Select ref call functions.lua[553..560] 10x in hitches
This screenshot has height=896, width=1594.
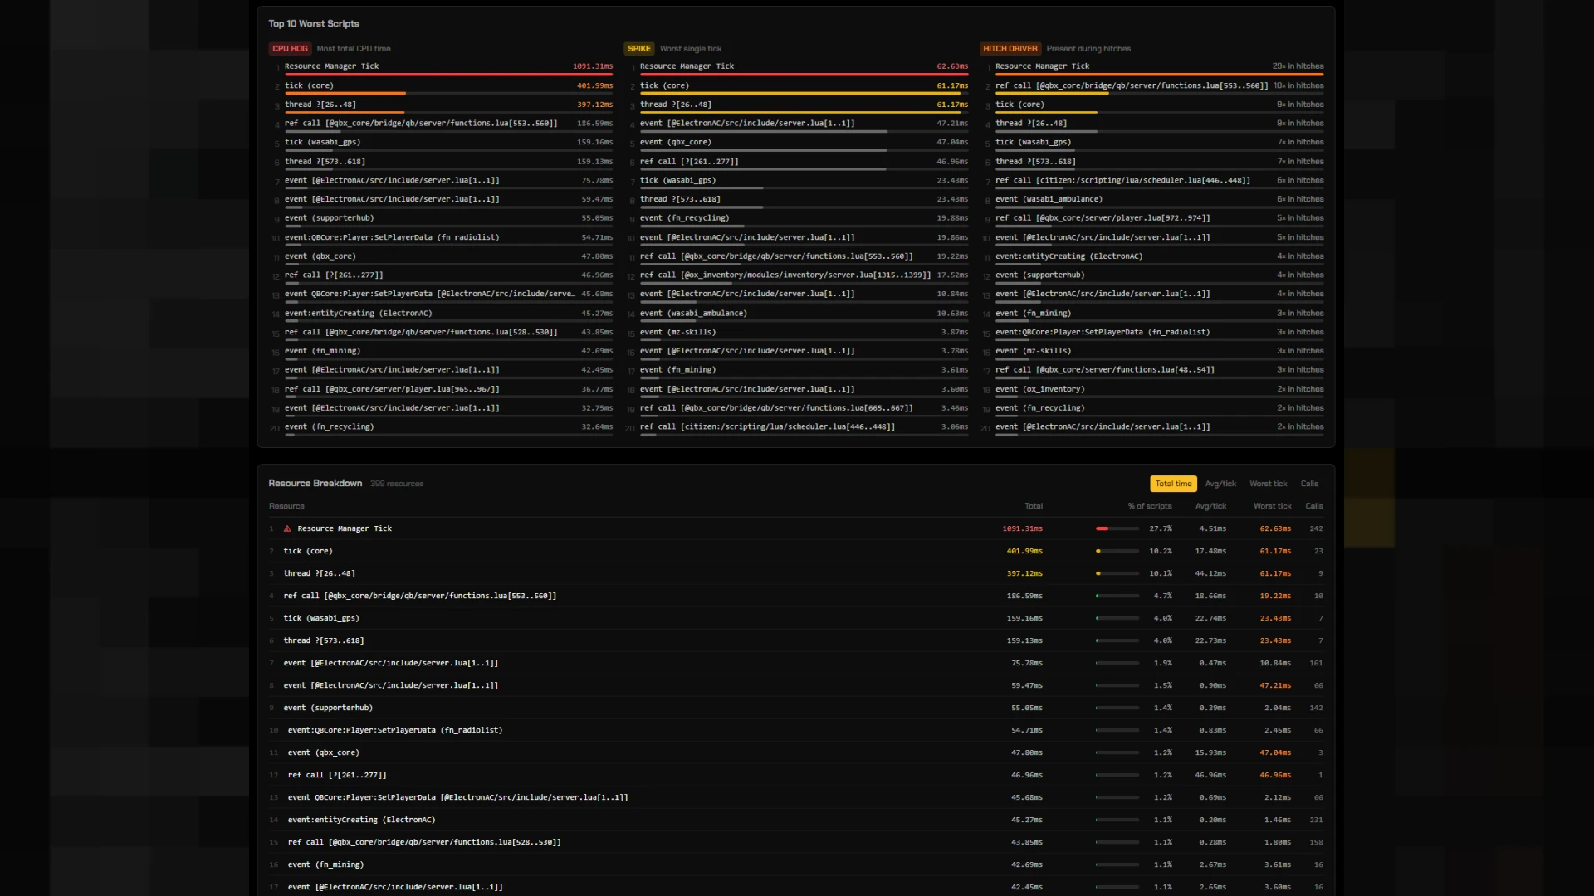[1153, 87]
